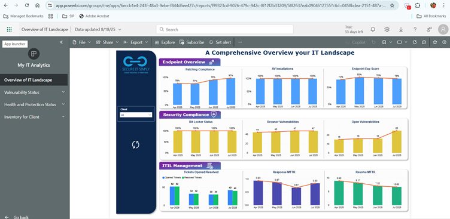
Task: Open the help question mark menu
Action: tap(415, 29)
